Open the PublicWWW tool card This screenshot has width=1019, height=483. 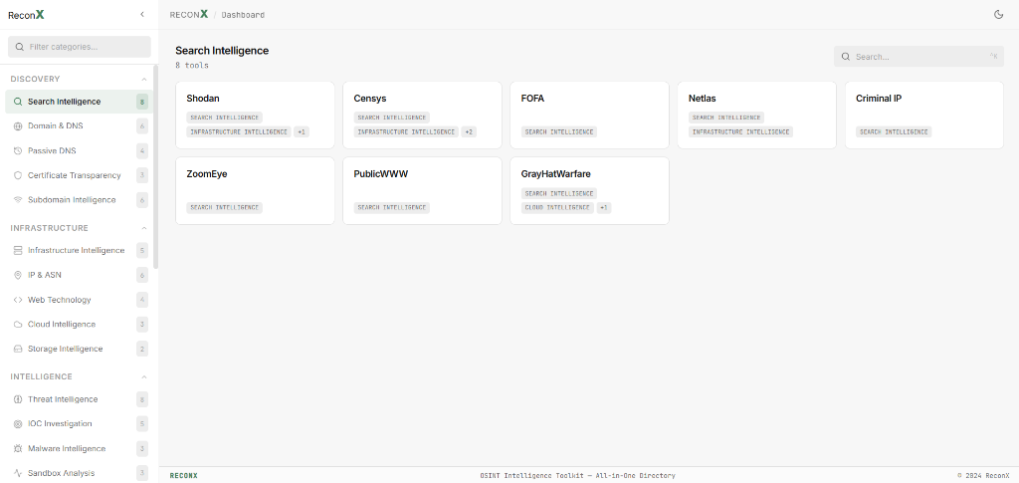tap(422, 190)
